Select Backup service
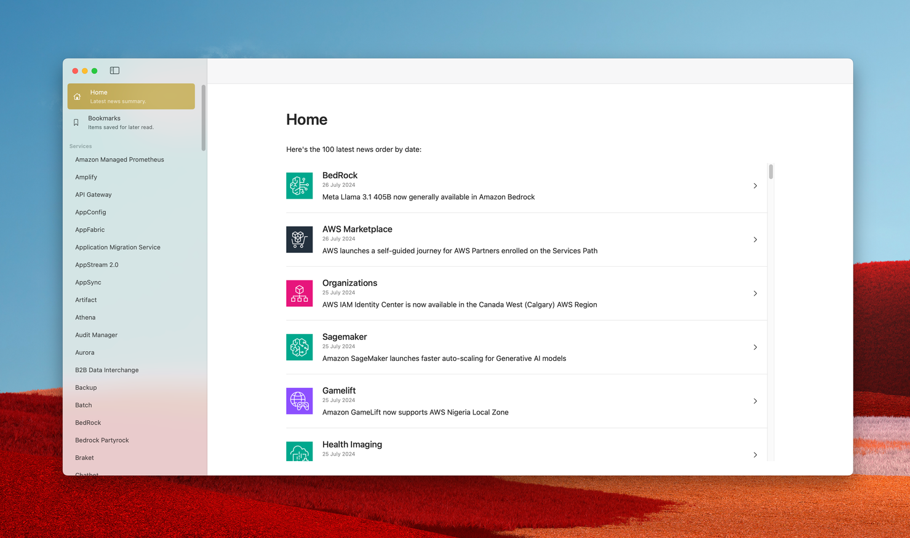 tap(86, 387)
